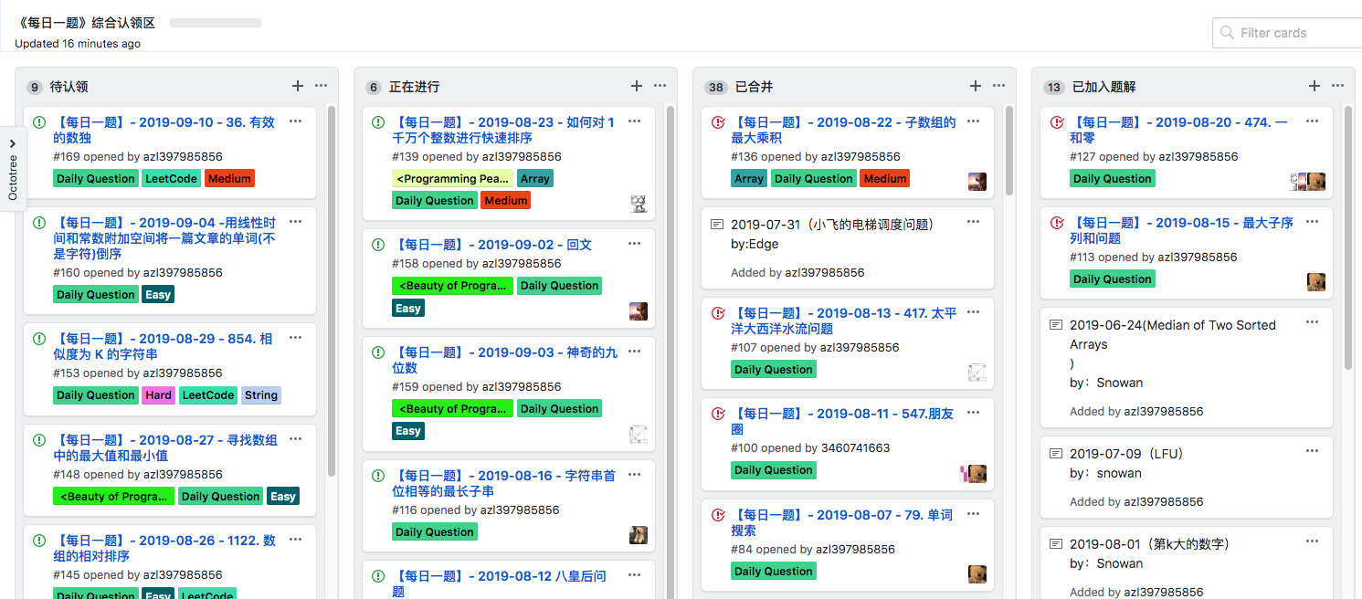The width and height of the screenshot is (1362, 599).
Task: Open card menu for issue #160
Action: point(295,221)
